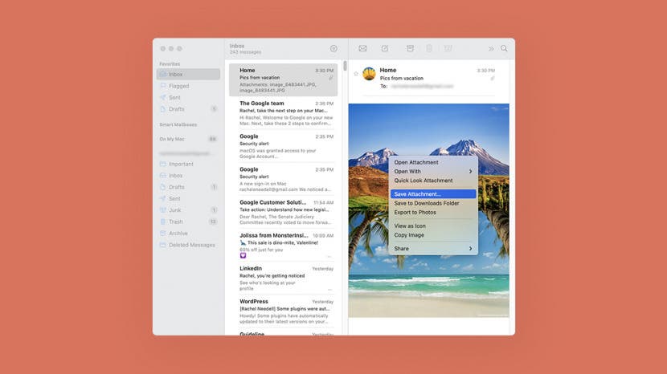Click the Junk mail toolbar icon
667x374 pixels.
[x=448, y=48]
